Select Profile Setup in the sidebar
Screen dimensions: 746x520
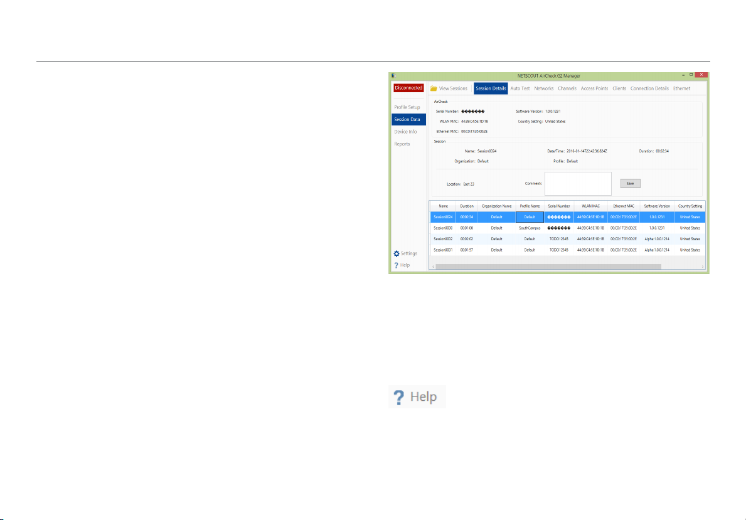coord(407,107)
